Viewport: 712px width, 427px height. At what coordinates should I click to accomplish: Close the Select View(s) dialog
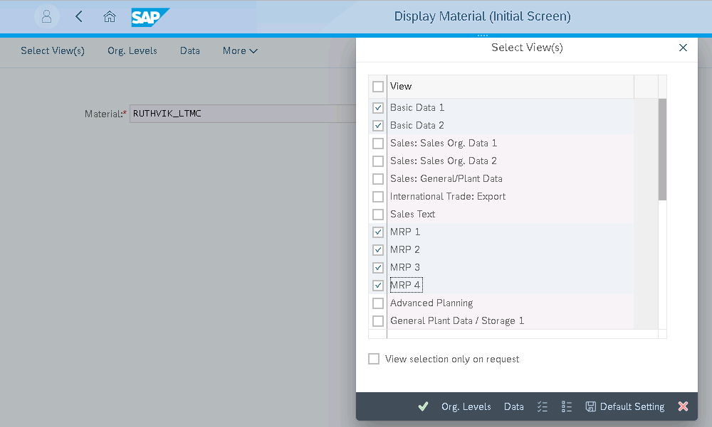[x=683, y=48]
